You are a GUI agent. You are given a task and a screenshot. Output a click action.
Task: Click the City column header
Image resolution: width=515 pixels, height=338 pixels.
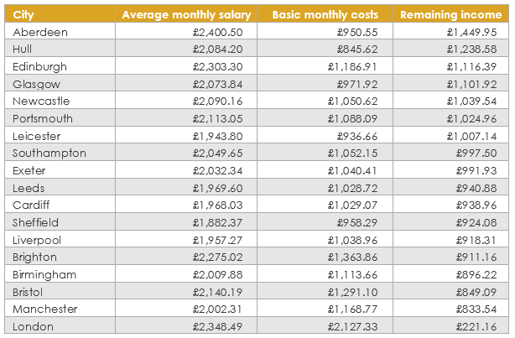(23, 14)
